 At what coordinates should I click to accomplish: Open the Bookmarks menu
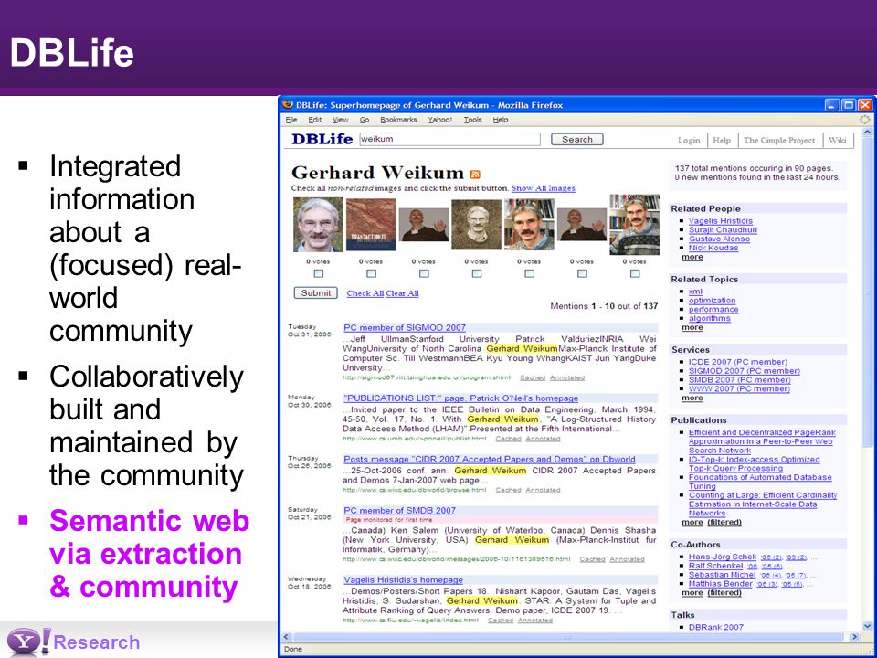(399, 120)
